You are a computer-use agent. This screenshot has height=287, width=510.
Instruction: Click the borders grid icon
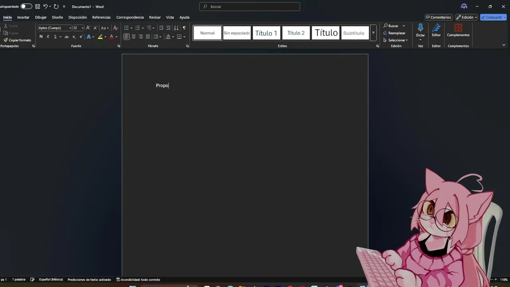179,36
